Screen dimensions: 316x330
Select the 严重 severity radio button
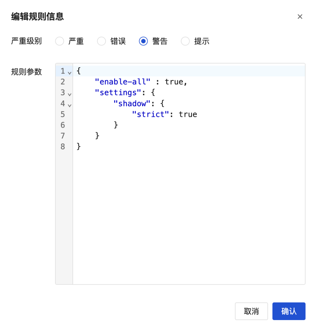(59, 41)
